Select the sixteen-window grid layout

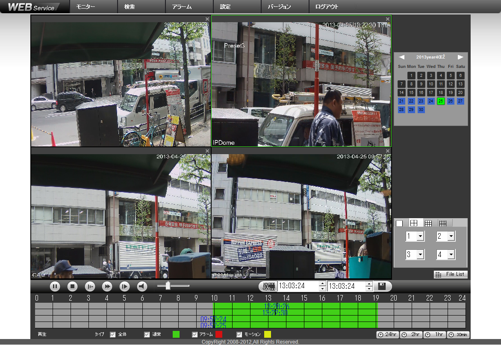[443, 223]
